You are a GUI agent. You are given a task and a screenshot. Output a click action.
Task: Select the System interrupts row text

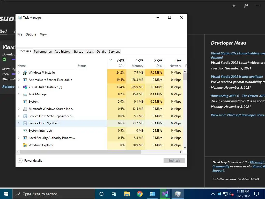[41, 131]
